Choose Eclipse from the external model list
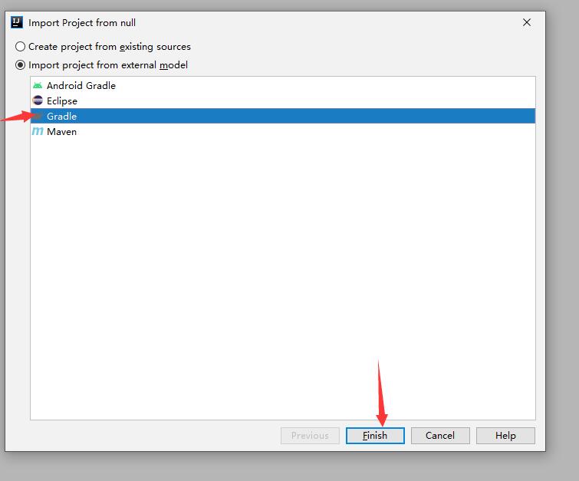 click(283, 100)
